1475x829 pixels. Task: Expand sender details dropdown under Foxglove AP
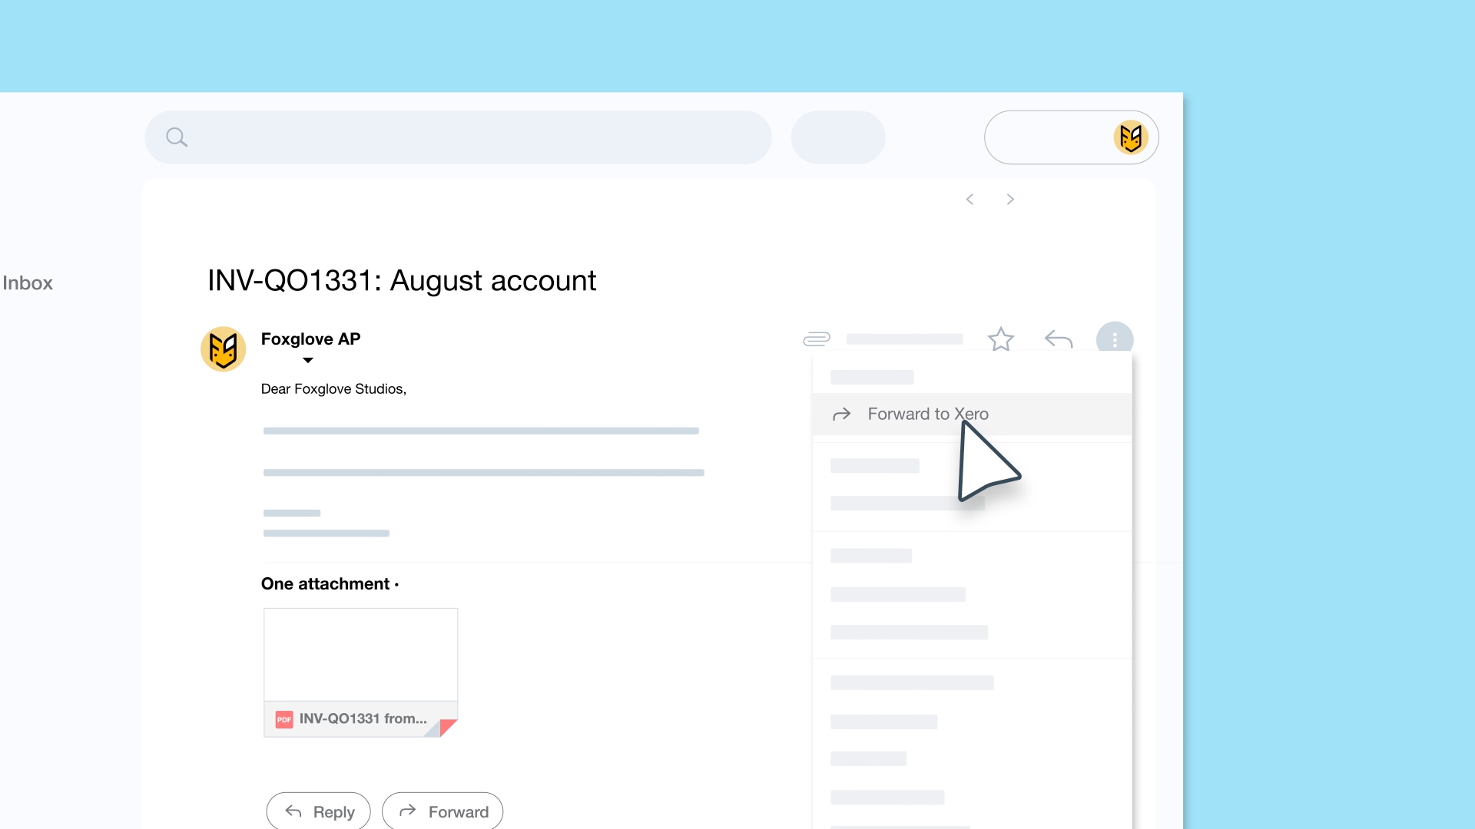click(x=308, y=360)
